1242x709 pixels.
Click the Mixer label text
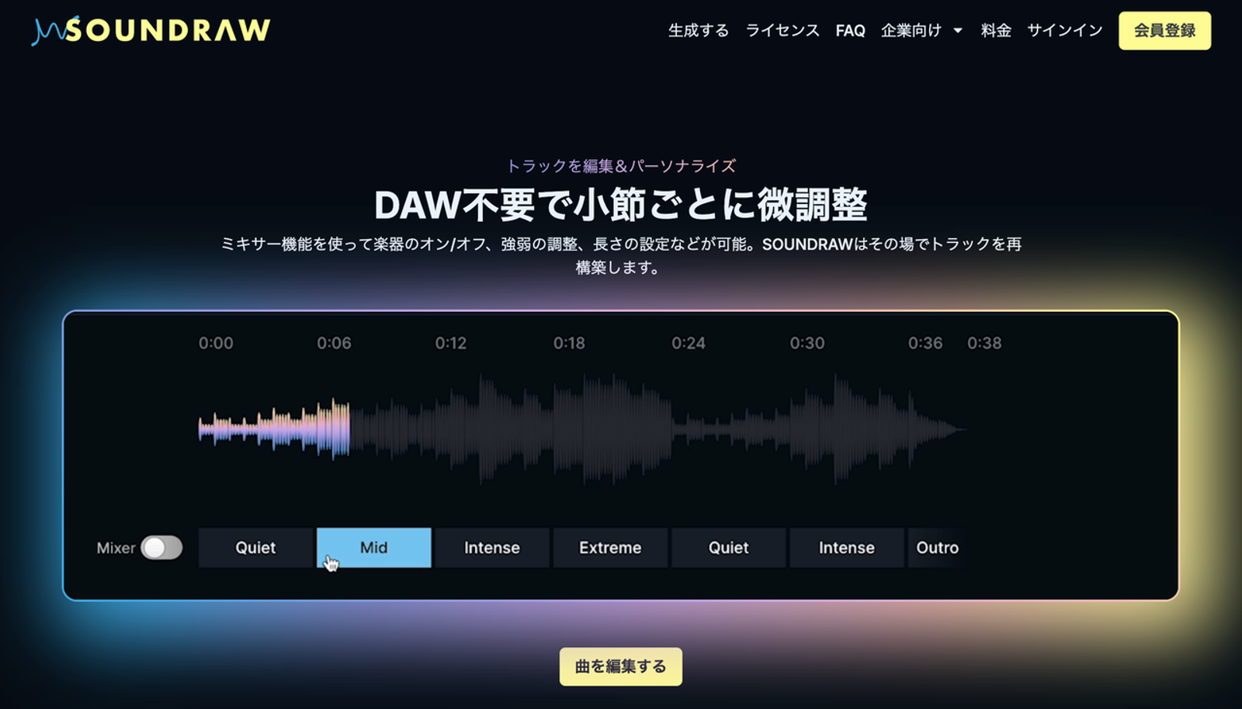[x=116, y=548]
